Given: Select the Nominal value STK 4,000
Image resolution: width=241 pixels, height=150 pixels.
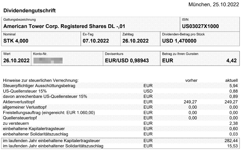Looking at the screenshot, I should pos(16,41).
